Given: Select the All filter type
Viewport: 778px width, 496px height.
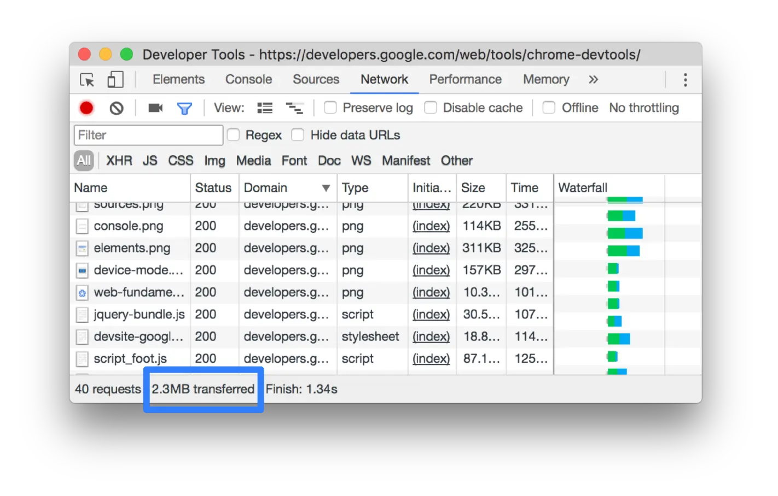Looking at the screenshot, I should 84,161.
